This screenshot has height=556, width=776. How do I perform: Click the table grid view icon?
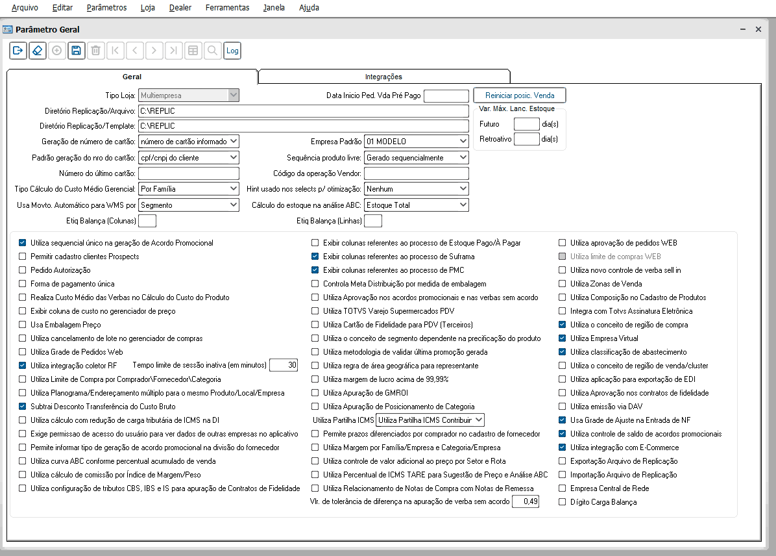193,51
